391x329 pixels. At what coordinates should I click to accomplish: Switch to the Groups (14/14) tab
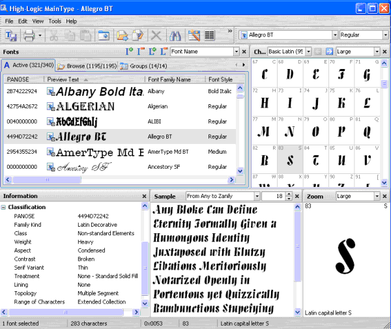[144, 66]
